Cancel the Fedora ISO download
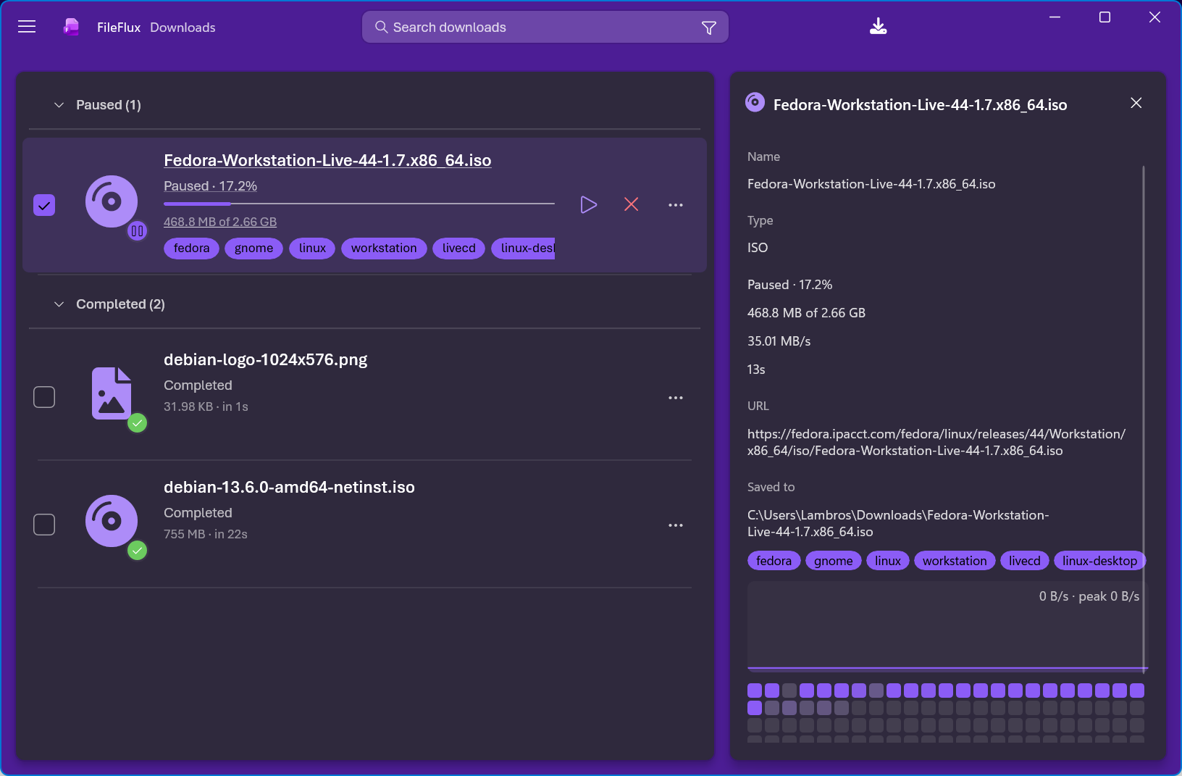Image resolution: width=1182 pixels, height=776 pixels. 632,205
